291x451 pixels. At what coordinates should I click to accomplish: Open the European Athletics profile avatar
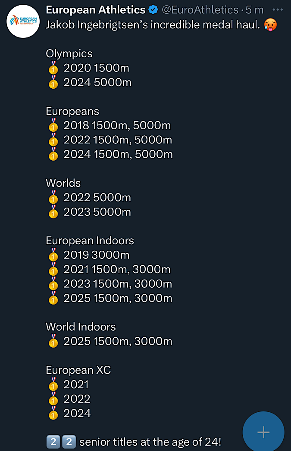(23, 22)
